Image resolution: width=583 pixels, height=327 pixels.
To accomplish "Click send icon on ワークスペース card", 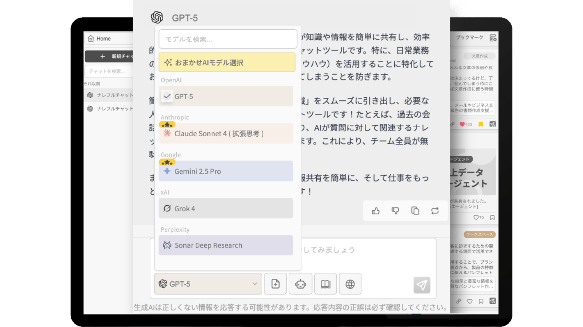I will tap(493, 301).
